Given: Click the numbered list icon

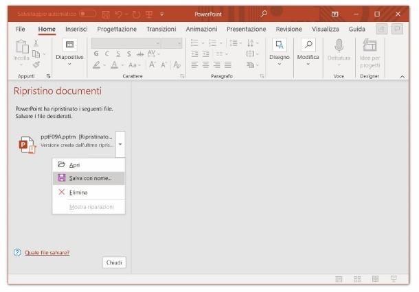Looking at the screenshot, I should 213,42.
